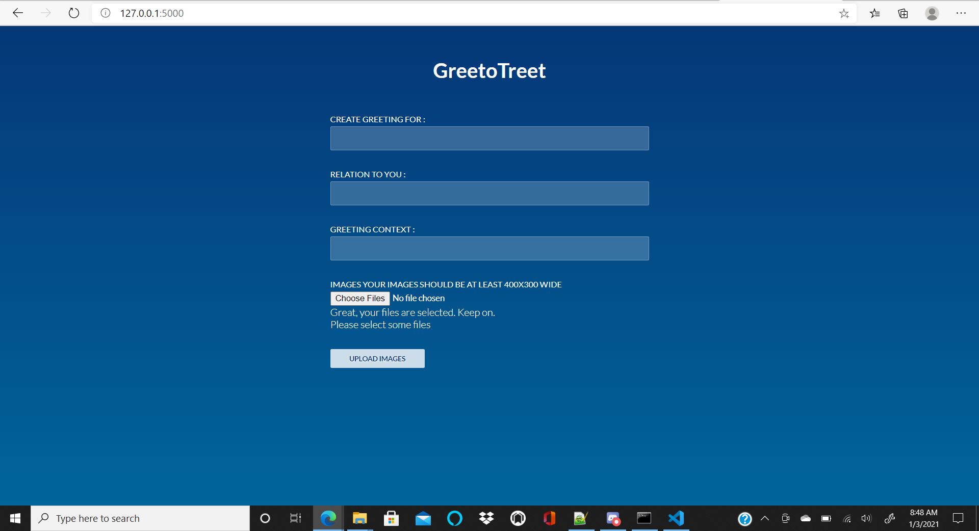Click the GreetoTreet heading

pos(489,71)
